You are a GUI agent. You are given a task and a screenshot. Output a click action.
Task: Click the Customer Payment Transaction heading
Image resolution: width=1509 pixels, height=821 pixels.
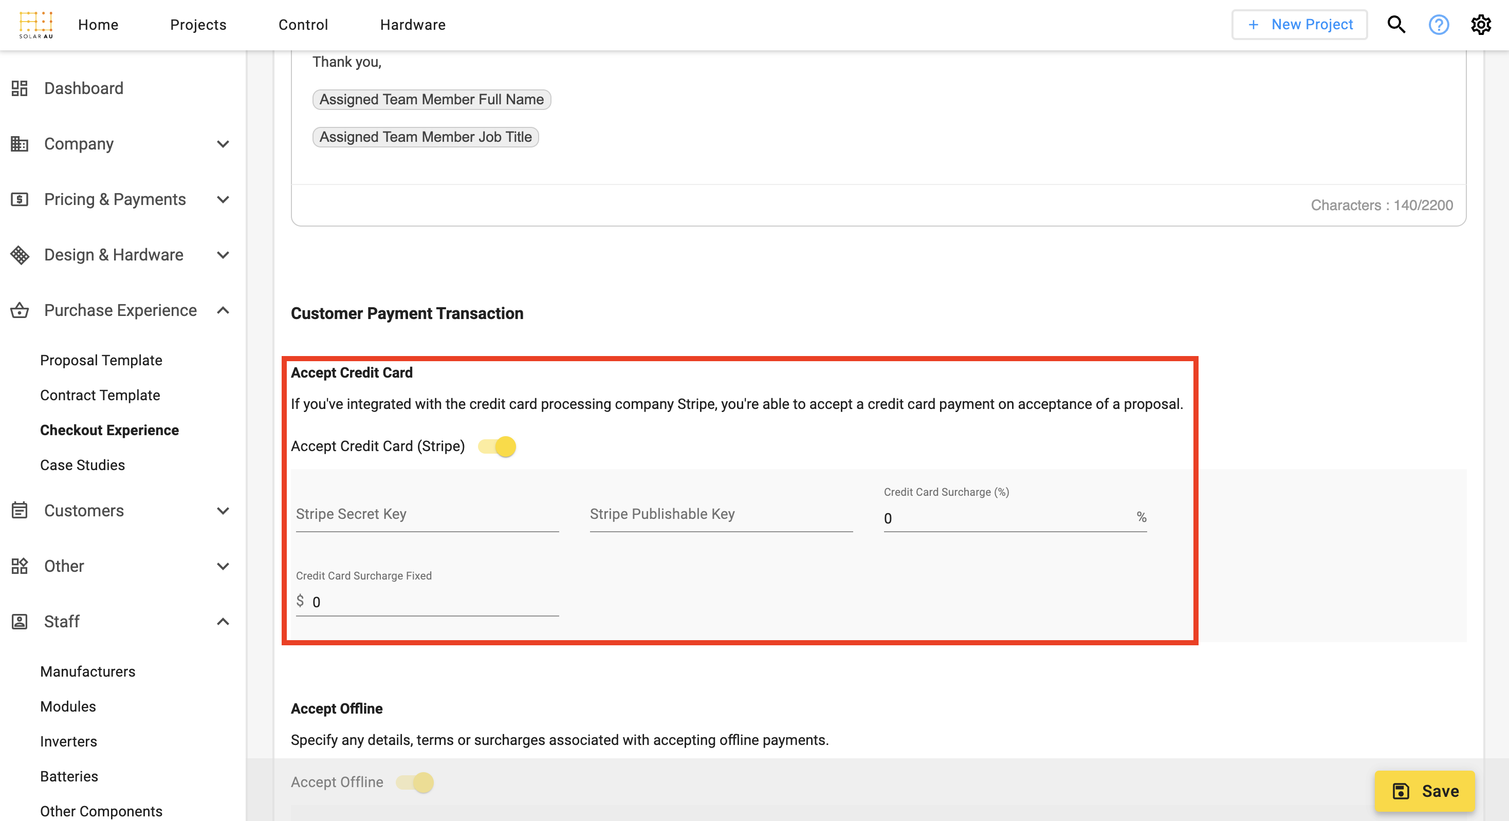pyautogui.click(x=407, y=314)
